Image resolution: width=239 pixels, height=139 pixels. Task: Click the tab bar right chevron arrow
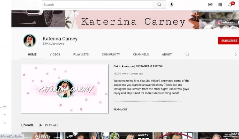(236, 54)
